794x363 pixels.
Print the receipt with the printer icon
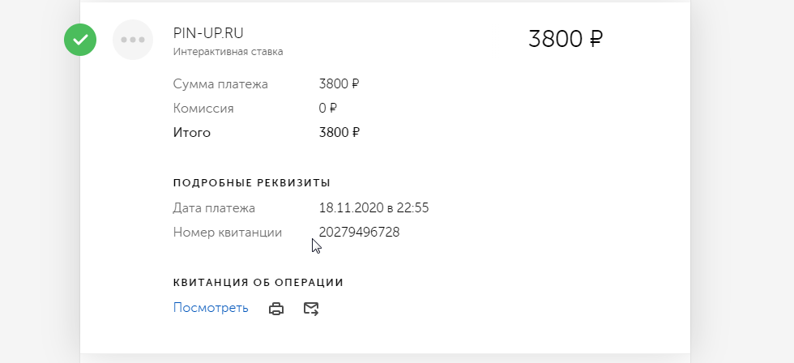tap(276, 309)
